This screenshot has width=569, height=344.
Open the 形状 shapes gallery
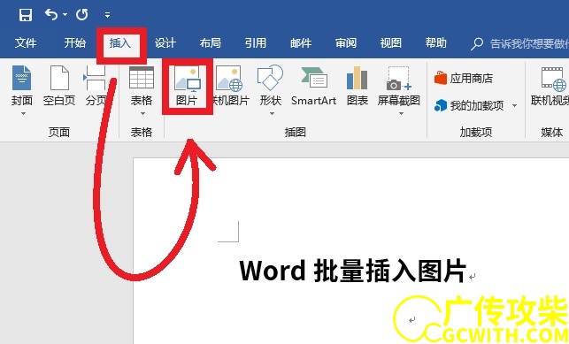[271, 86]
